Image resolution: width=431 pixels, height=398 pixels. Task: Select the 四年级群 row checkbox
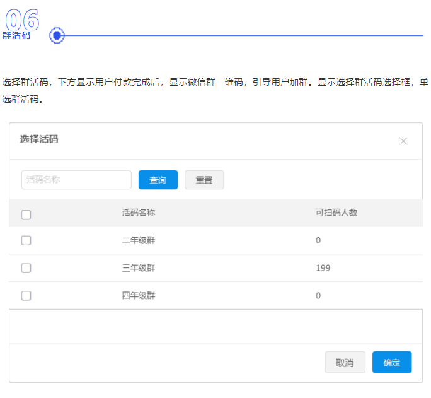click(x=26, y=296)
